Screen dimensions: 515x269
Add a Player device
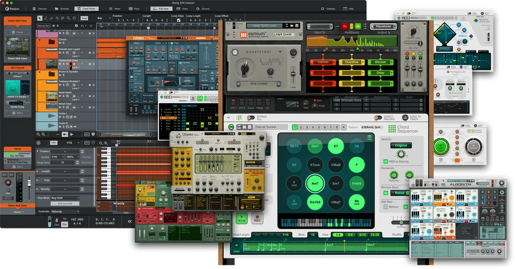[18, 32]
